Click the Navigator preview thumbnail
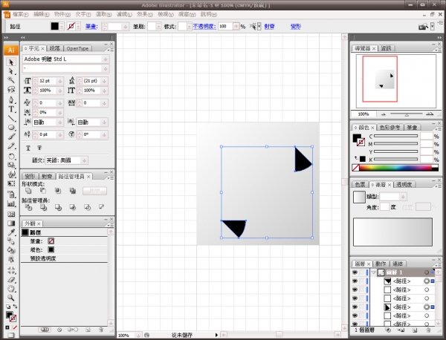 [385, 79]
